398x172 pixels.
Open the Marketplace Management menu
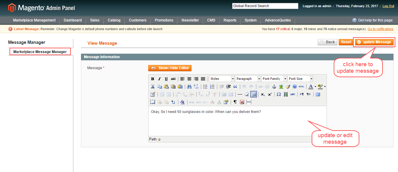[x=34, y=20]
